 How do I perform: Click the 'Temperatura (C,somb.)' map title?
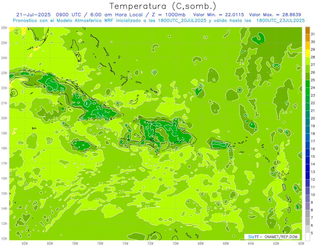pos(163,6)
